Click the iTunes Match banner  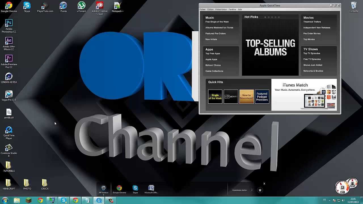(304, 95)
